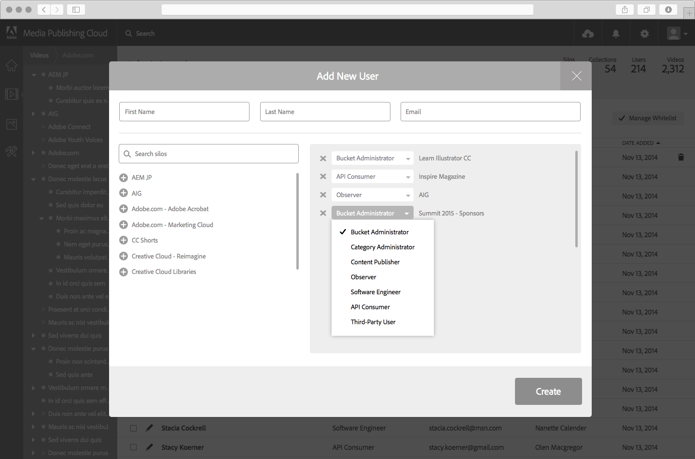
Task: Collapse role dropdown for Summit 2015 - Sponsors
Action: coord(373,213)
